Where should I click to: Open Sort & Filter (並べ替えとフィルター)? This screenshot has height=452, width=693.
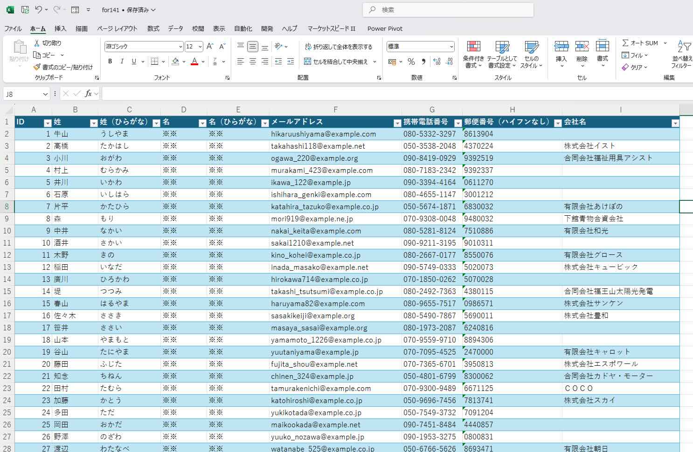tap(682, 54)
